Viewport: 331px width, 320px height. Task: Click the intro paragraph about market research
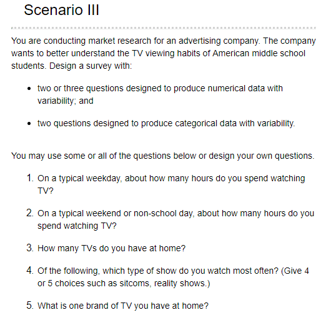[164, 53]
